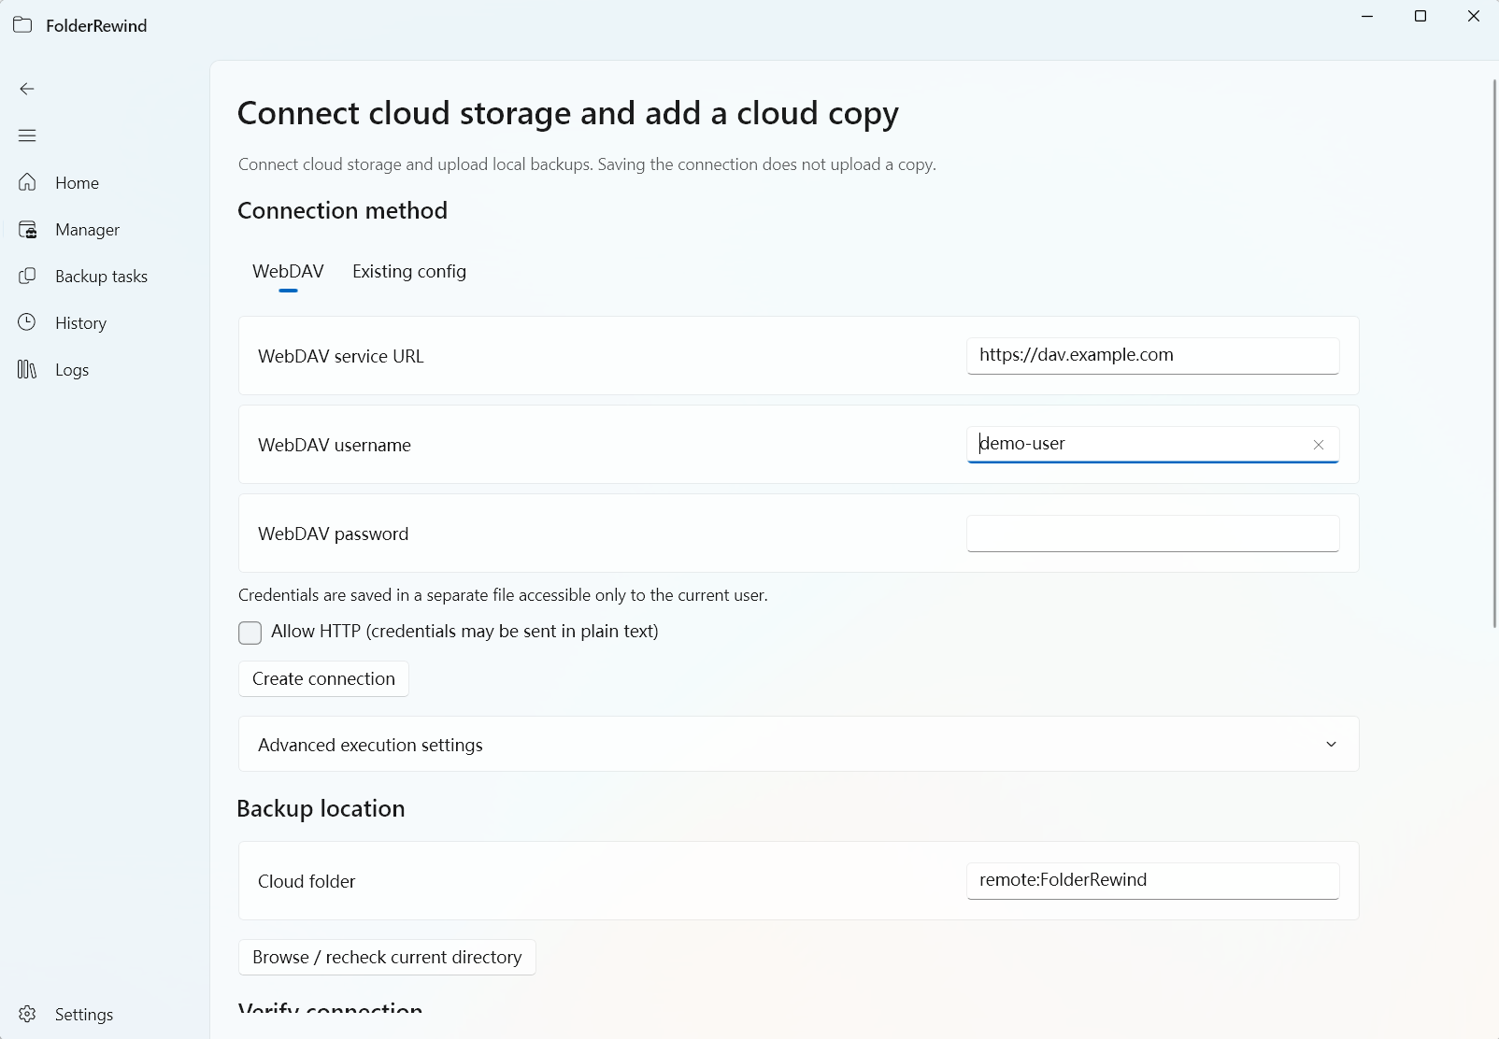
Task: Click the Settings gear icon
Action: pyautogui.click(x=27, y=1014)
